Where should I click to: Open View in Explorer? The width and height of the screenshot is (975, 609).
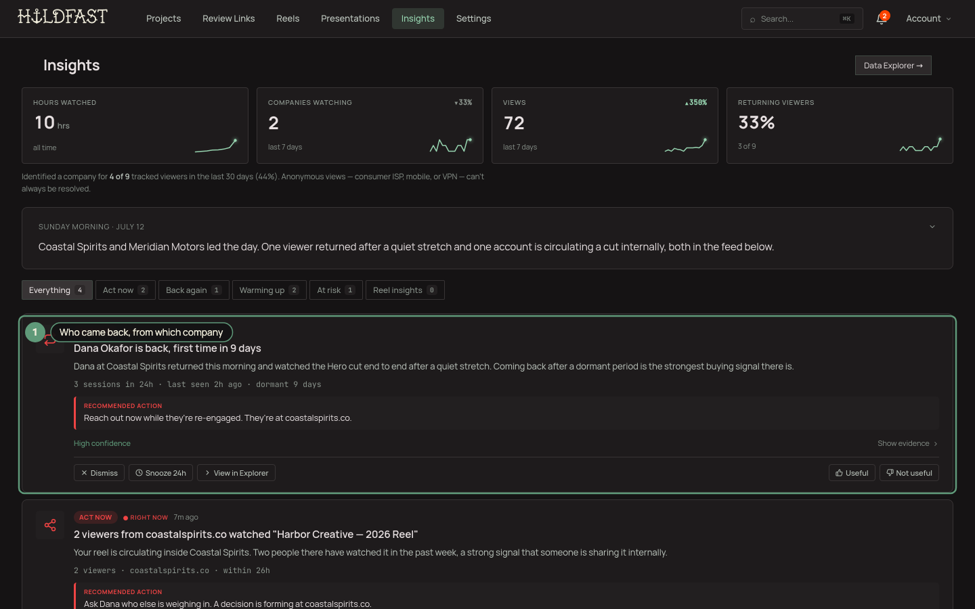coord(236,473)
